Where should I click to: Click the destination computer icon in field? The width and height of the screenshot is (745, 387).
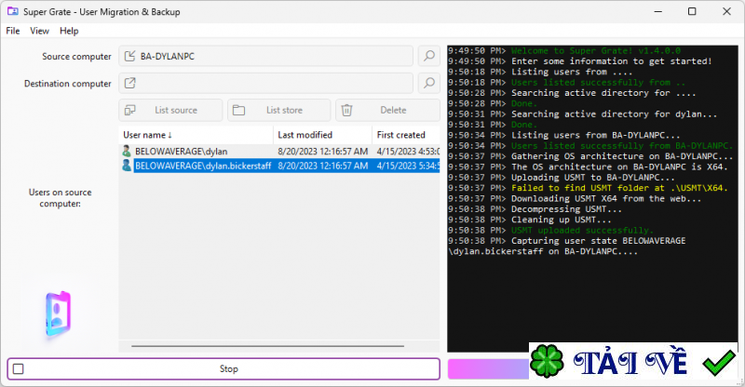[129, 83]
